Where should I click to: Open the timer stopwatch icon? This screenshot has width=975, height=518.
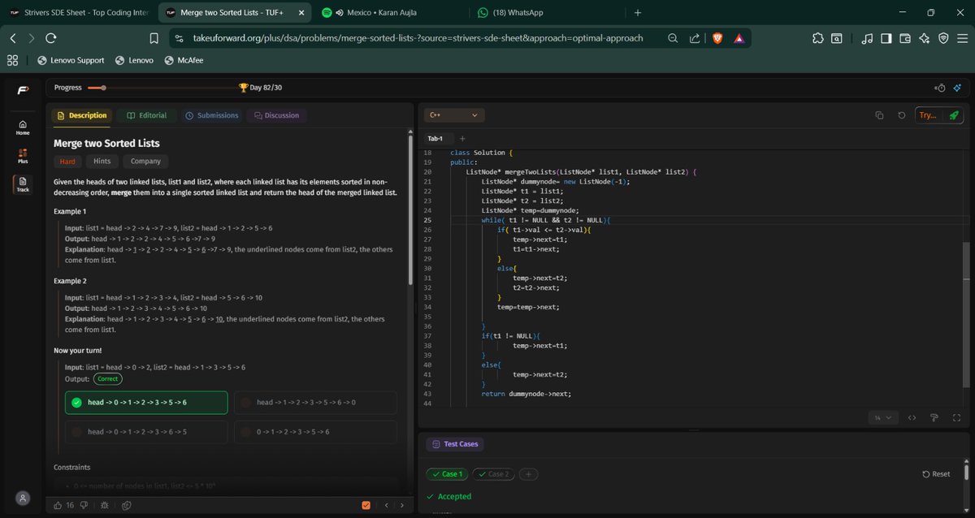point(941,88)
